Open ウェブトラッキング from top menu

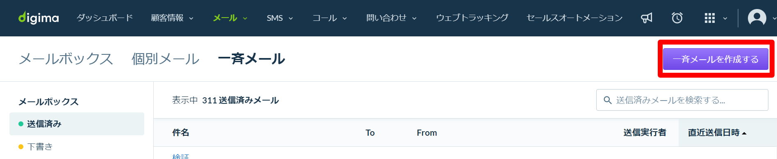click(472, 18)
